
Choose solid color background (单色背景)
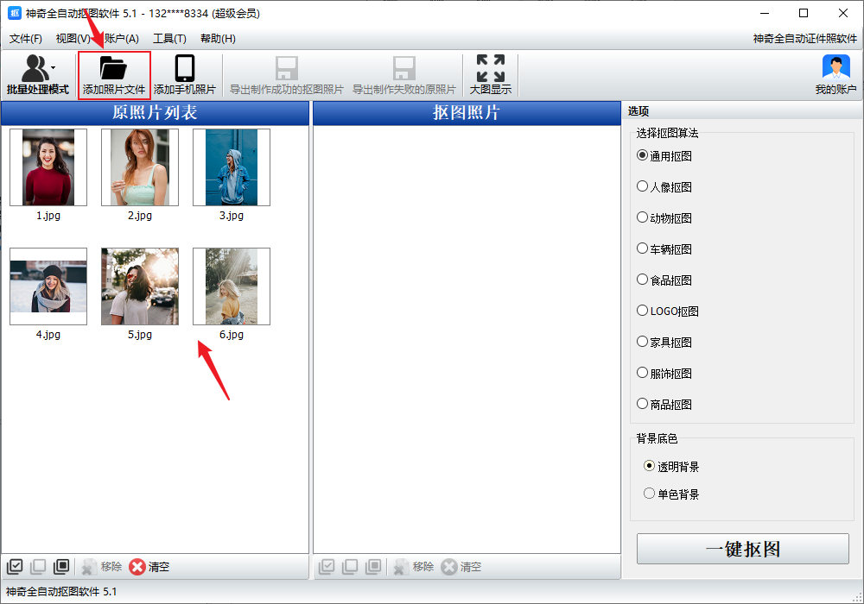coord(650,494)
